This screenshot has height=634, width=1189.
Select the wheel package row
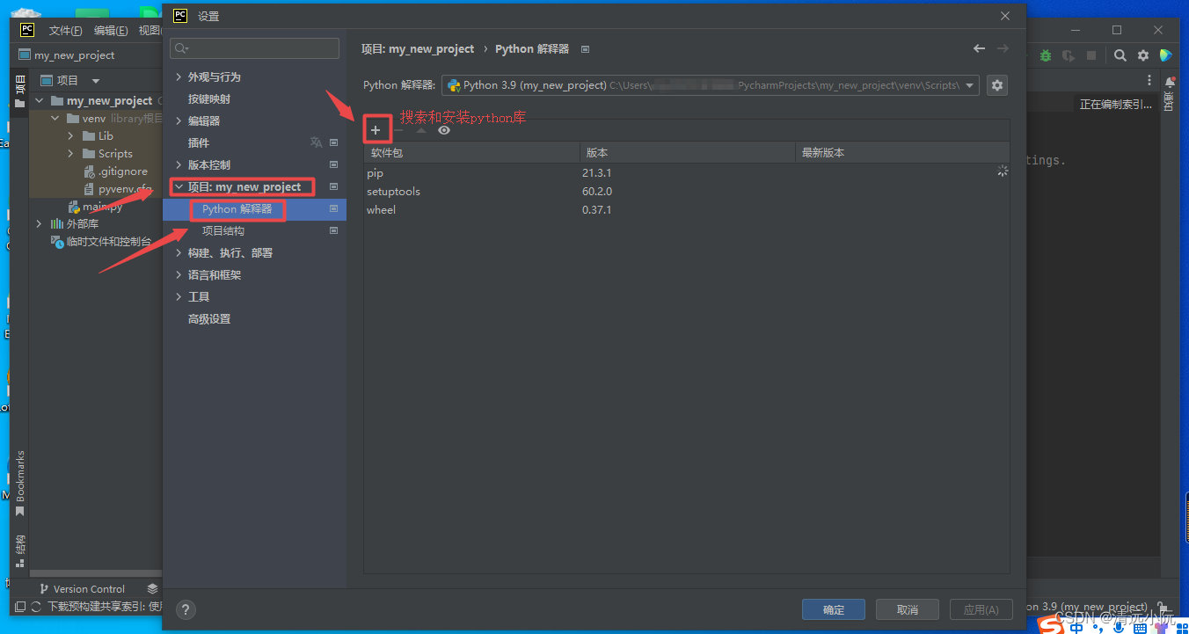coord(687,210)
